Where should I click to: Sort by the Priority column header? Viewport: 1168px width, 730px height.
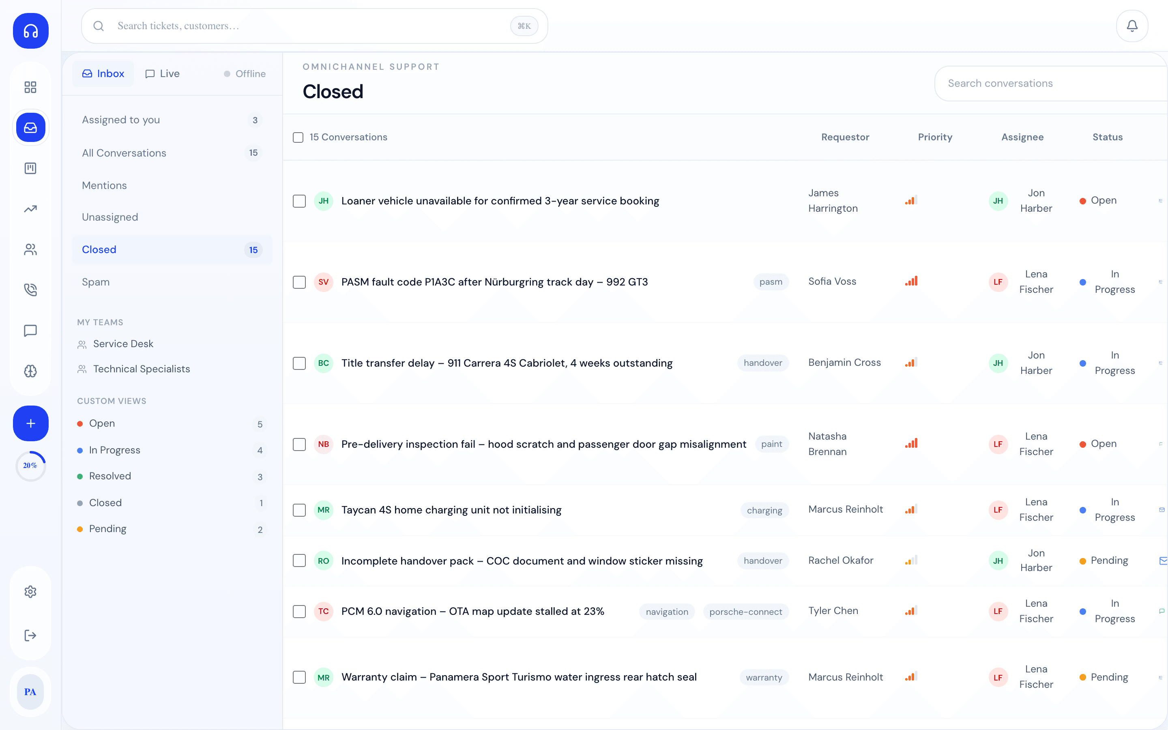[935, 137]
